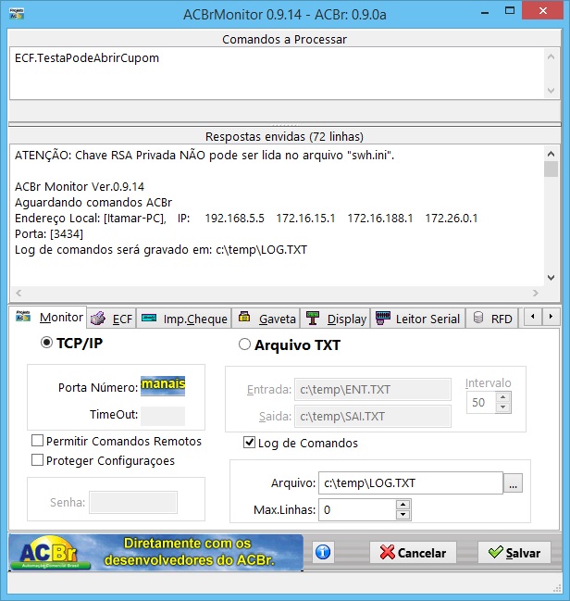
Task: Click the blue information icon button
Action: pyautogui.click(x=323, y=552)
